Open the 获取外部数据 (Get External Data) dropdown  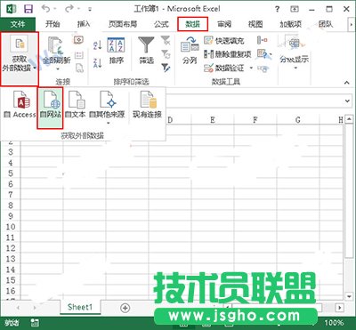(x=20, y=59)
